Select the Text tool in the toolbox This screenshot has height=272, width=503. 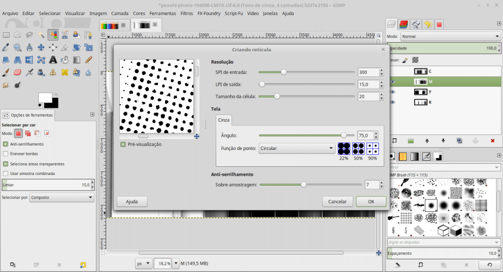[53, 60]
